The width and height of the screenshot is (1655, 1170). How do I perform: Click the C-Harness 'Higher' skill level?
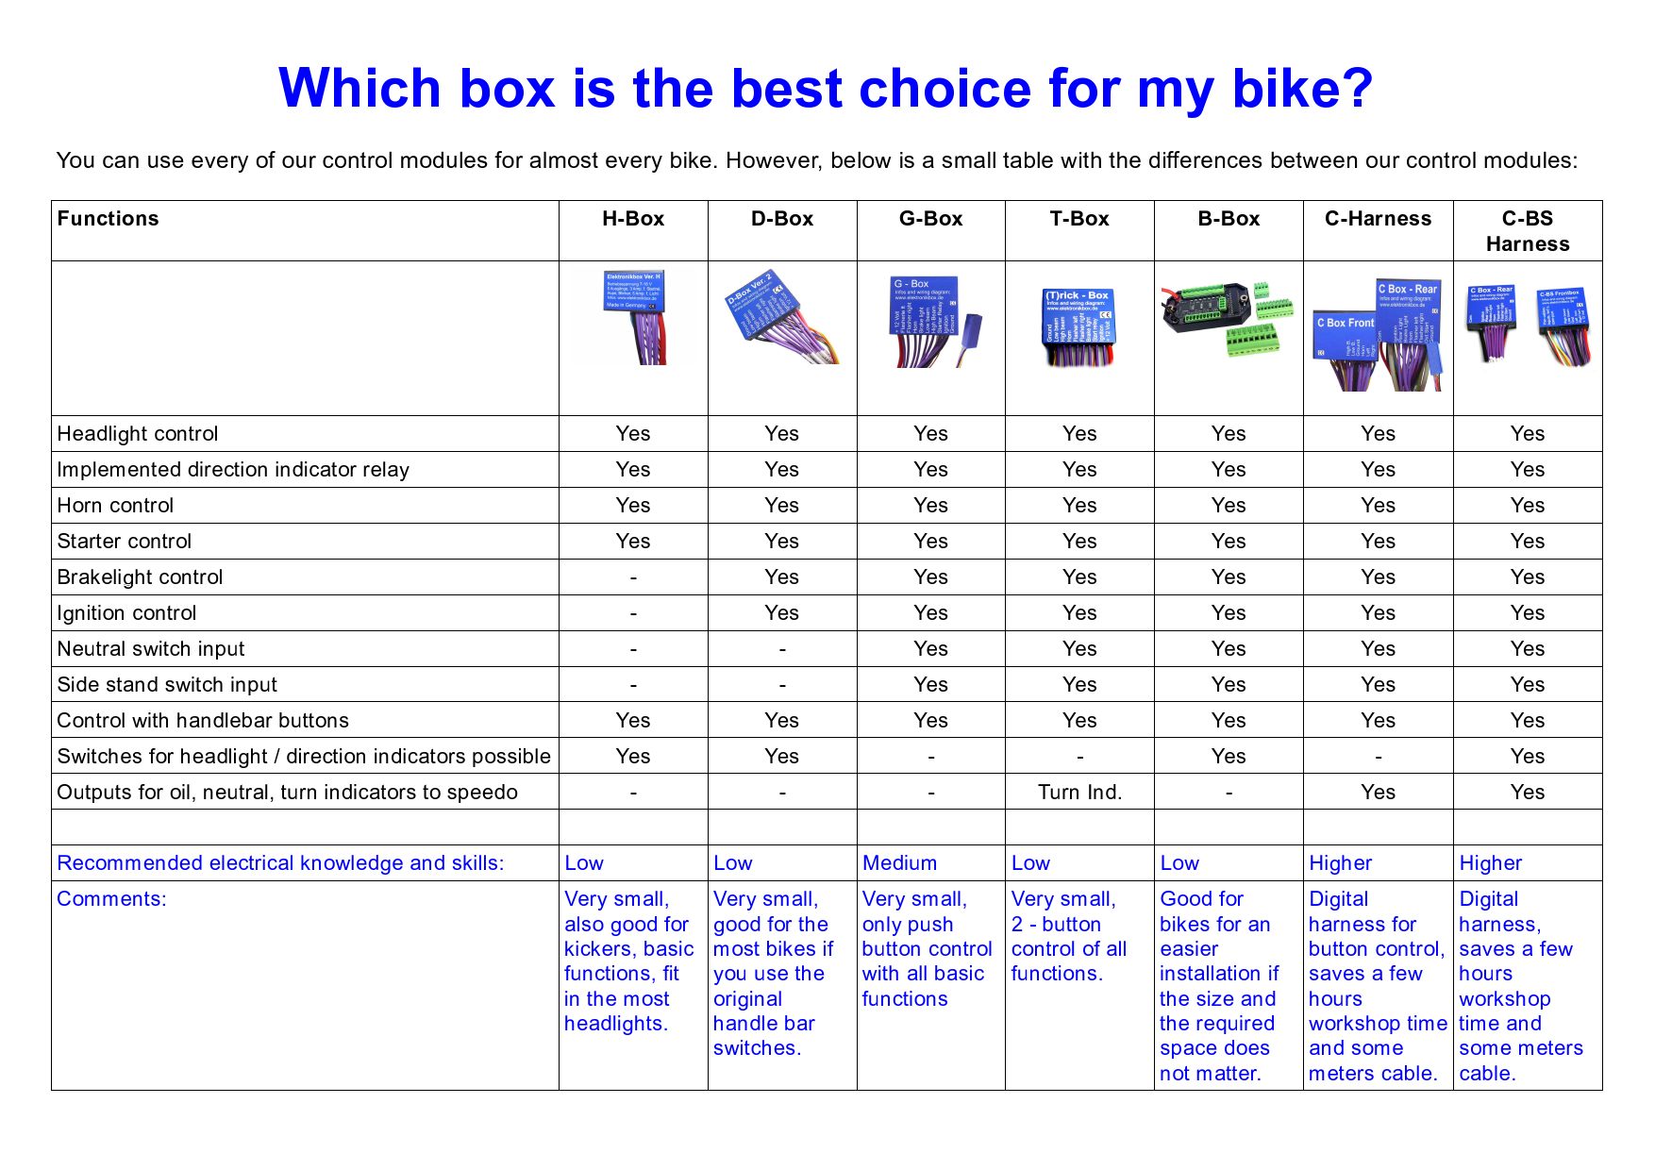(x=1340, y=863)
